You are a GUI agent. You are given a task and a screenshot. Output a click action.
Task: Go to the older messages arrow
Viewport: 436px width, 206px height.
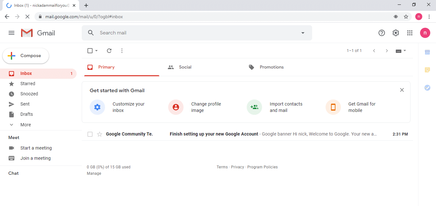[387, 51]
